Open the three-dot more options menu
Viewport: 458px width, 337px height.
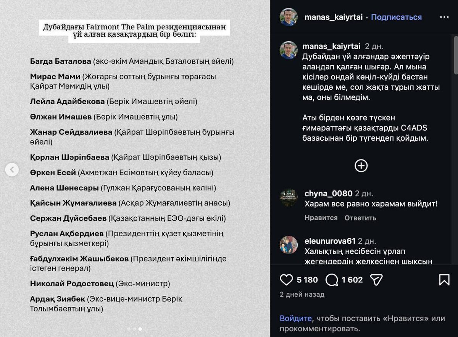[444, 17]
